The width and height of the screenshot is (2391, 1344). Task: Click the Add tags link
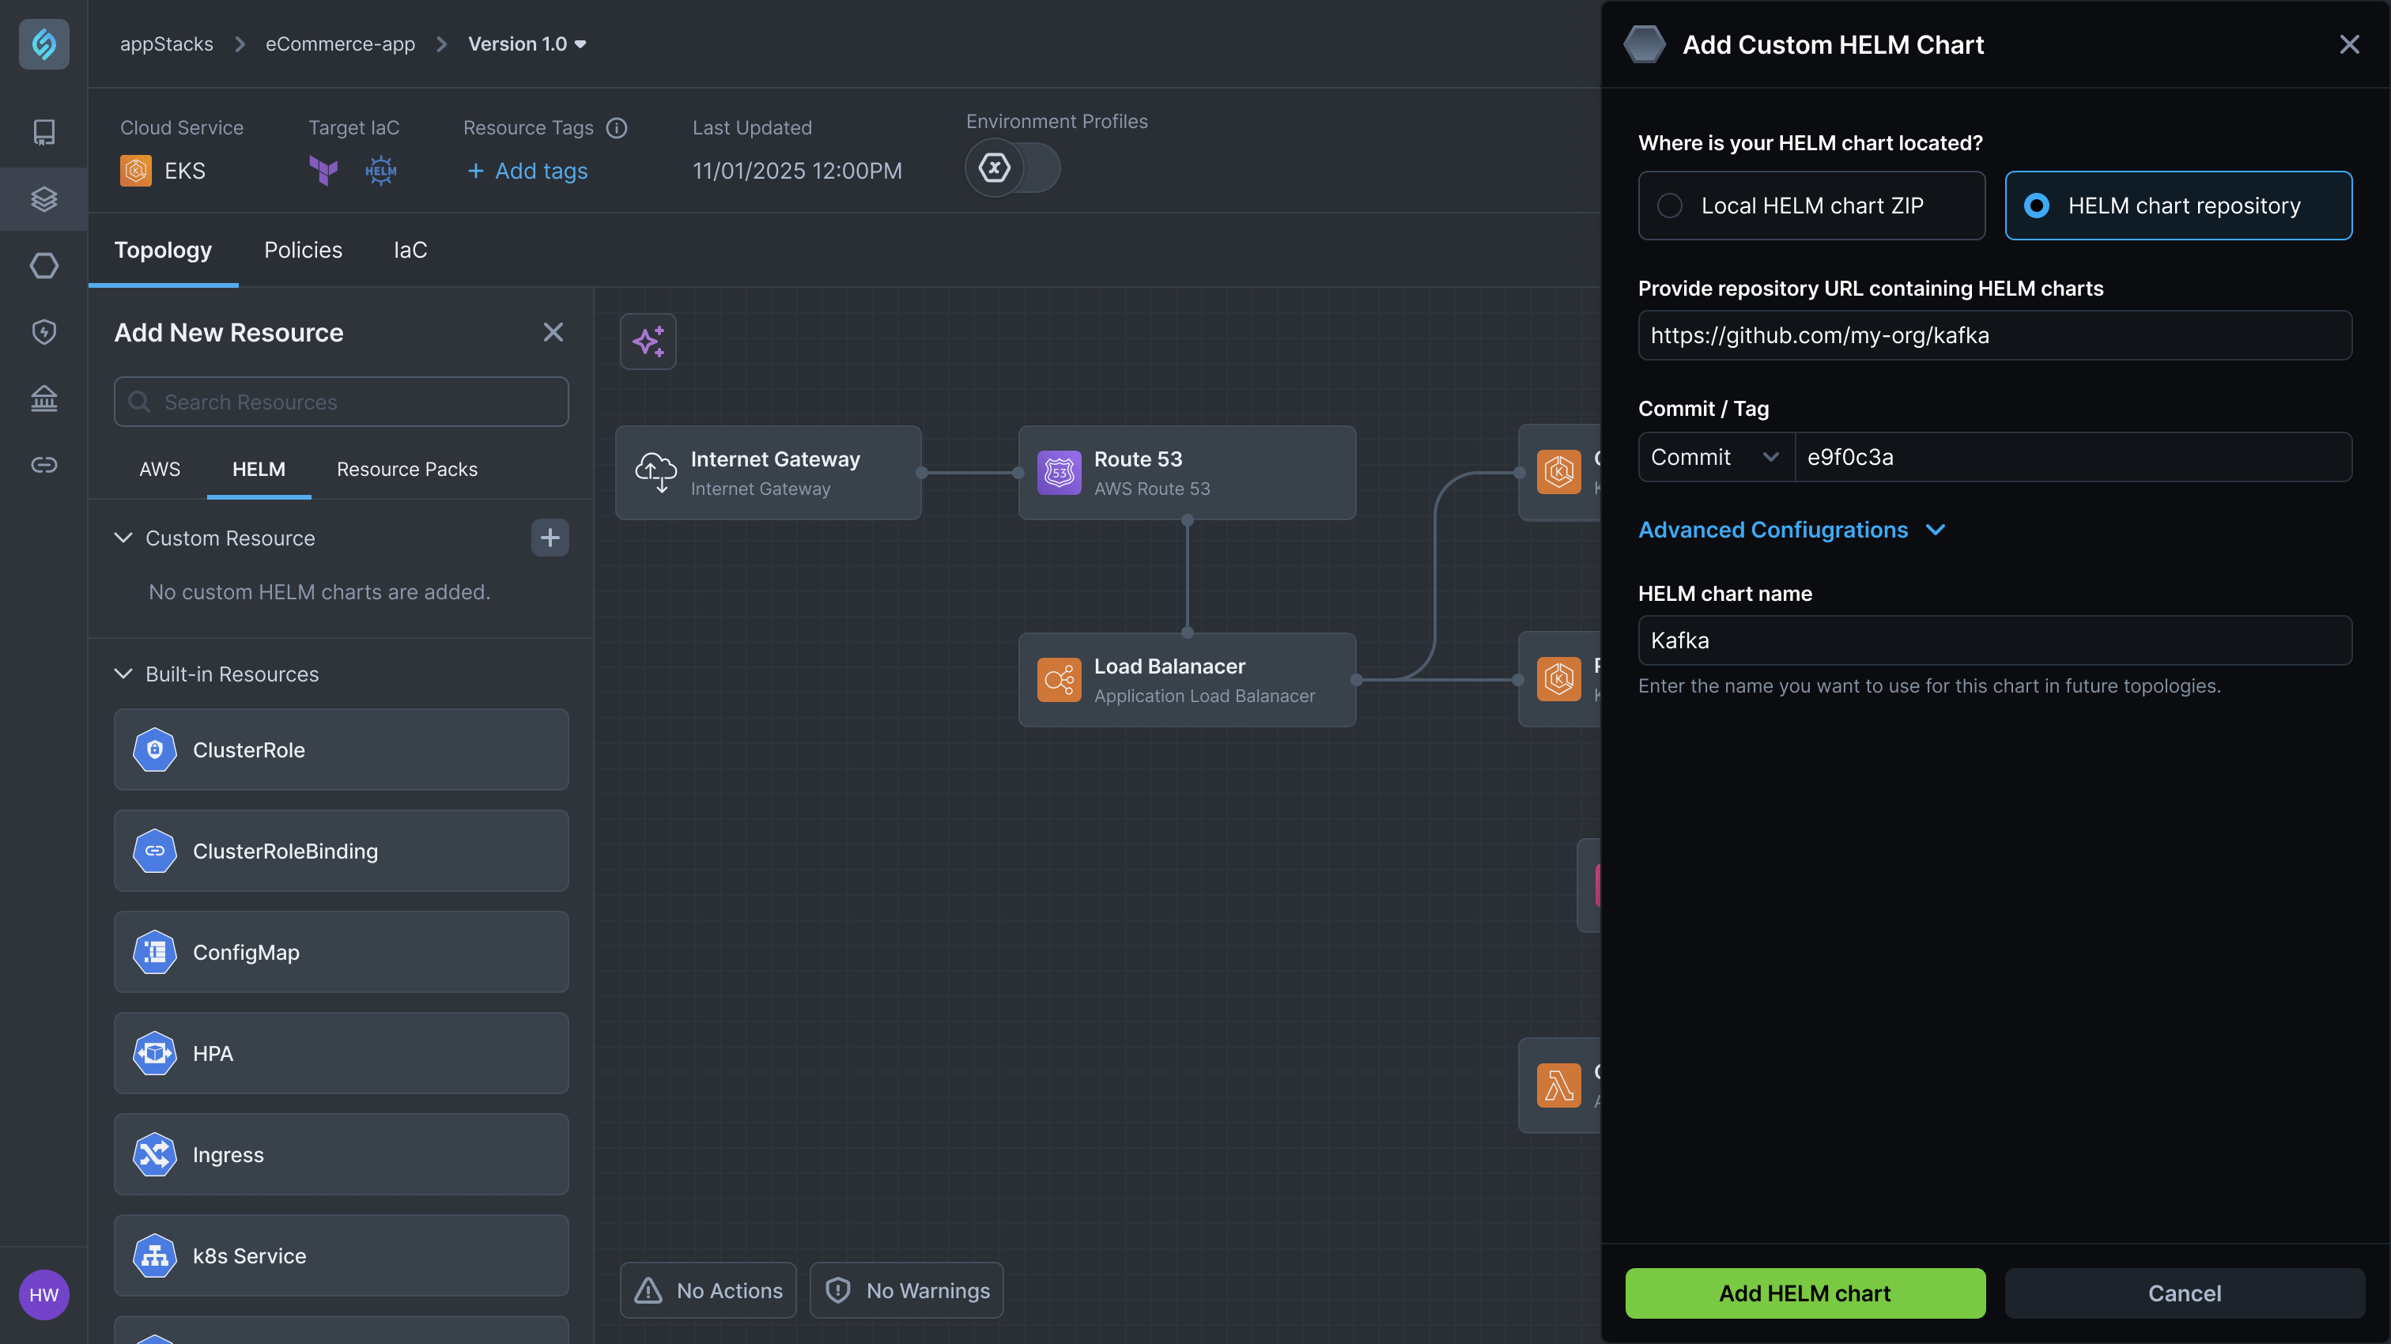[527, 171]
